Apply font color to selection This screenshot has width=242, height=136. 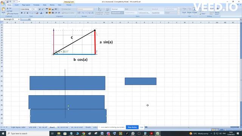(x=41, y=13)
